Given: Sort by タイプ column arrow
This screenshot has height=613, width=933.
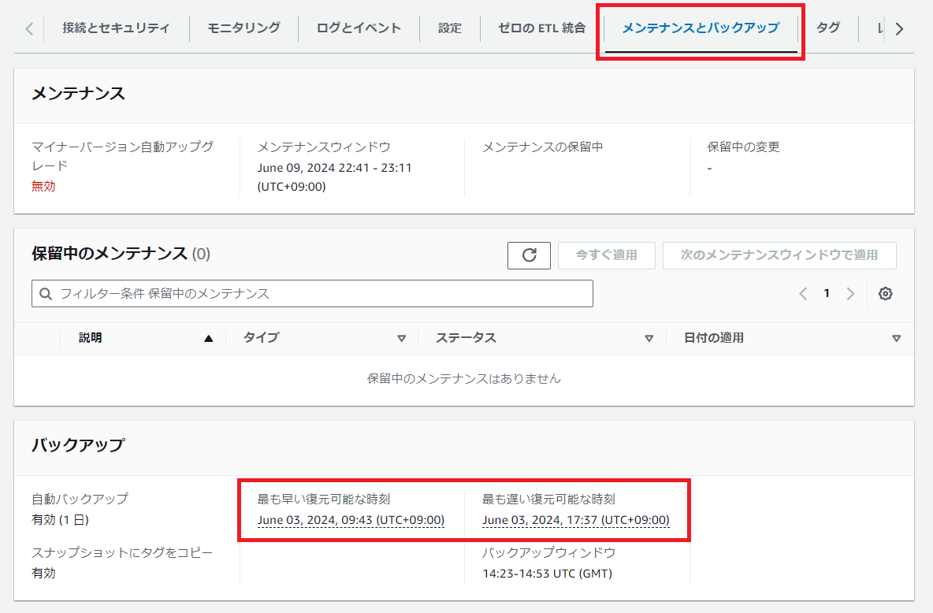Looking at the screenshot, I should tap(402, 338).
